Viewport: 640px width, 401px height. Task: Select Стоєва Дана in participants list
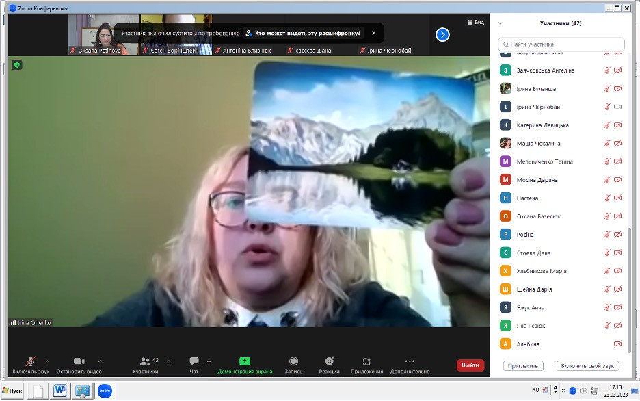561,253
